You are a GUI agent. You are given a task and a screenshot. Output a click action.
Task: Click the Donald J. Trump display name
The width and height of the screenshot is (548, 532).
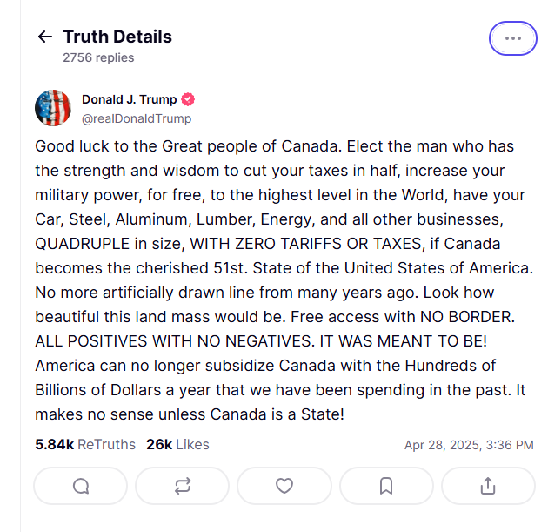[129, 99]
